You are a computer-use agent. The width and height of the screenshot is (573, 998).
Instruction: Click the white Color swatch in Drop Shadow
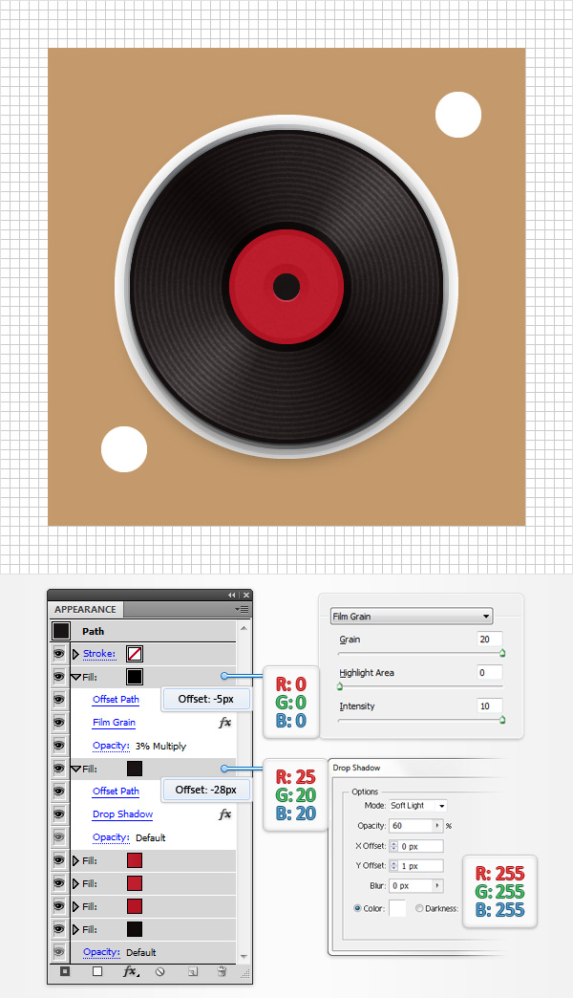[397, 908]
